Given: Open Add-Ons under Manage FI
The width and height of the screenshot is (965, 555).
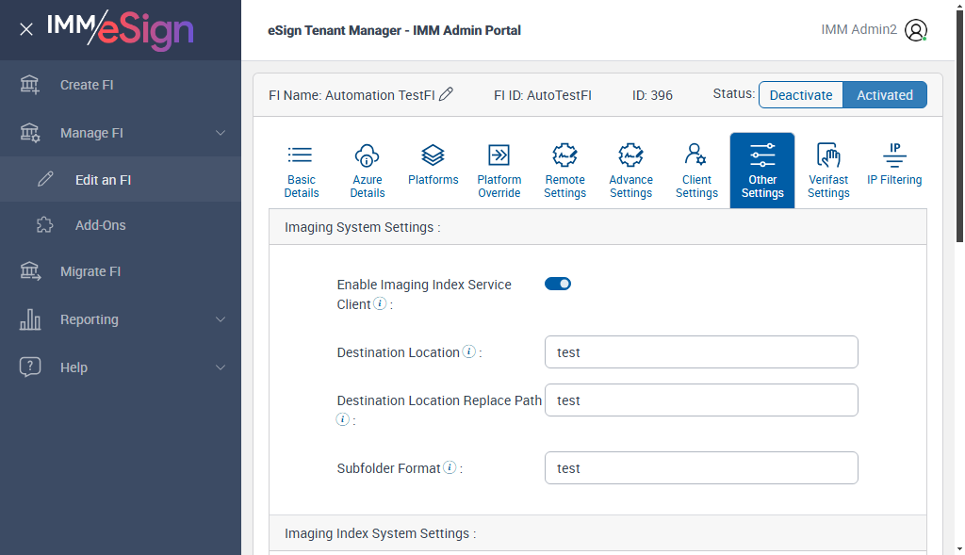Looking at the screenshot, I should pyautogui.click(x=100, y=225).
